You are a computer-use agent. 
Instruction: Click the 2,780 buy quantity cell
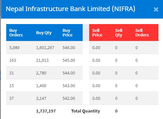[41, 73]
